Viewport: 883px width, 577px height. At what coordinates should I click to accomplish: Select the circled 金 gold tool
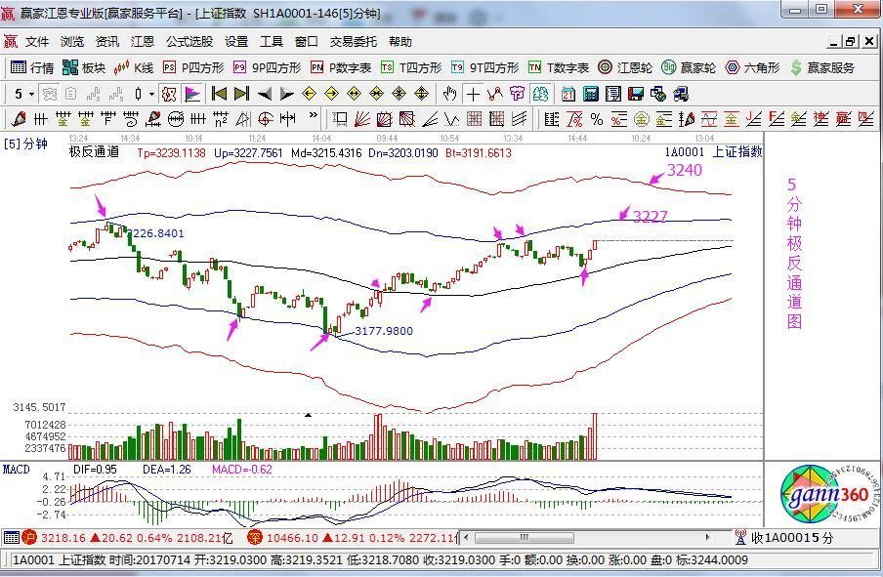point(642,119)
